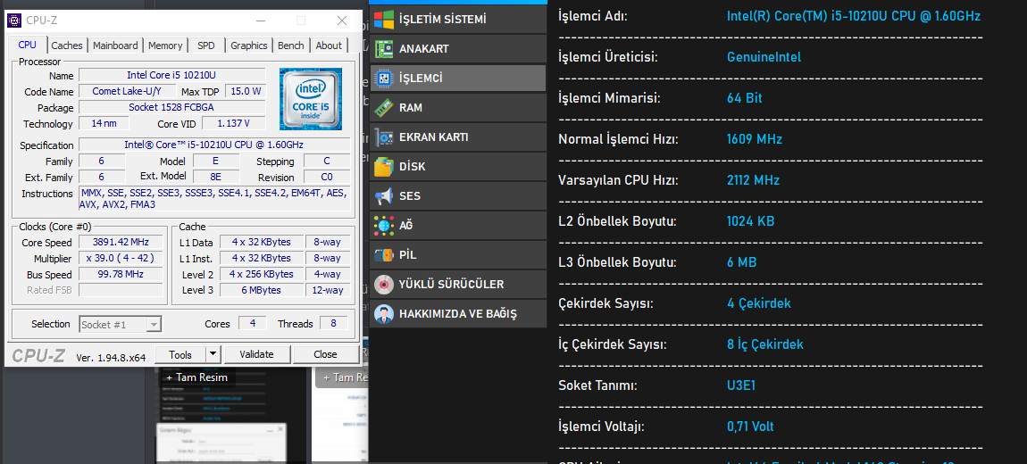The height and width of the screenshot is (464, 1027).
Task: Click the Max TDP value 15.0 W
Action: click(x=246, y=91)
